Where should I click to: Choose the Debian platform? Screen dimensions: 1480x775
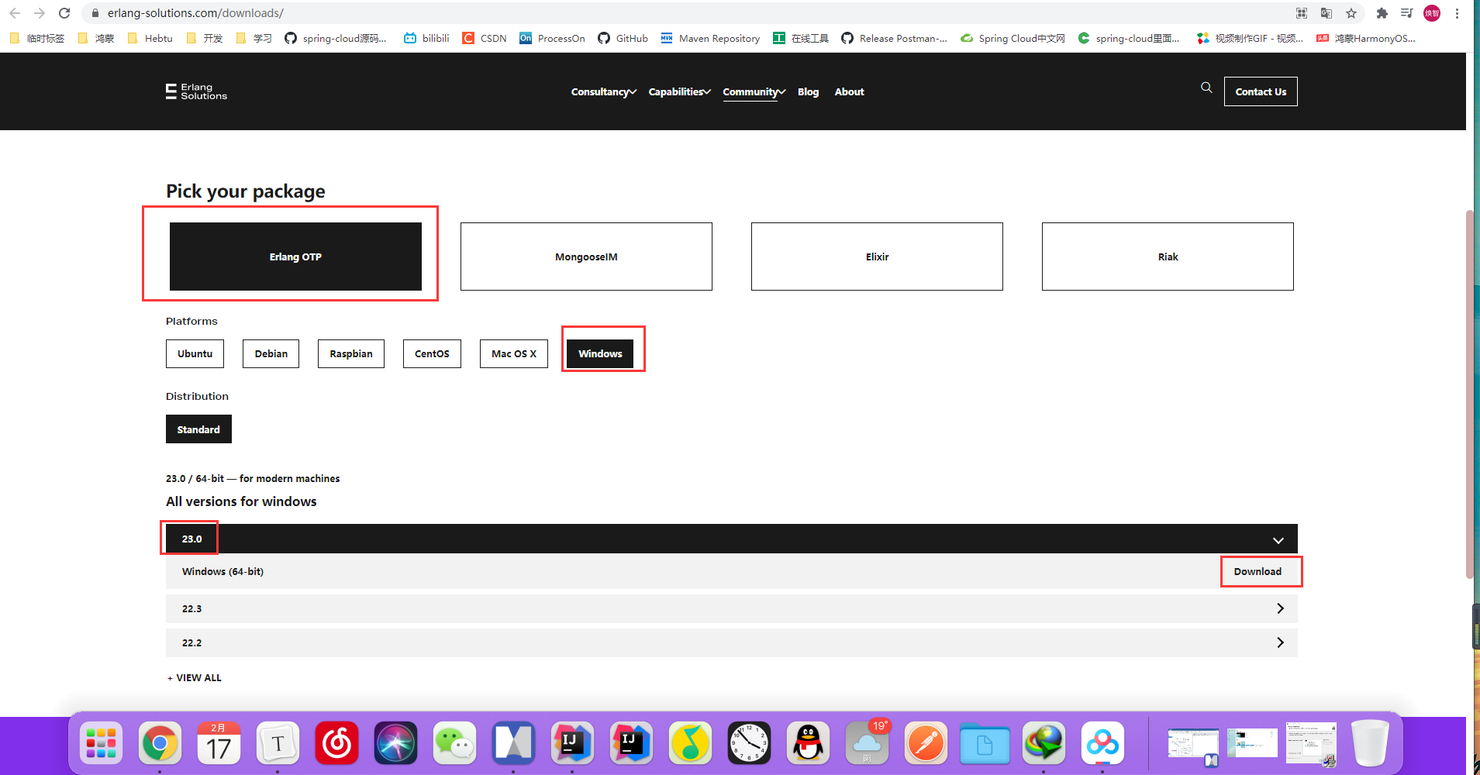coord(271,353)
